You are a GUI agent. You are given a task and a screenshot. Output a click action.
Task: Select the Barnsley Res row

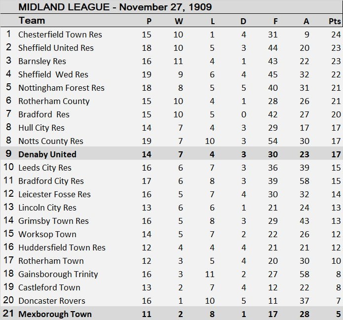coord(172,61)
